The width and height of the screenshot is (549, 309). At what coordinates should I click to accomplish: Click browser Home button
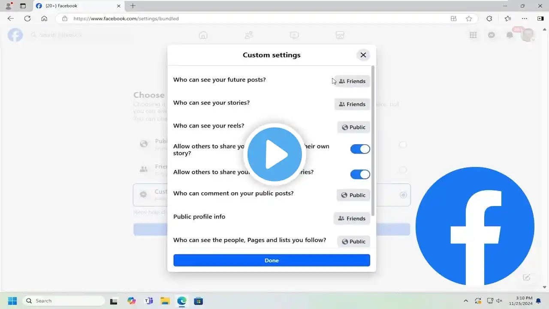[x=44, y=18]
